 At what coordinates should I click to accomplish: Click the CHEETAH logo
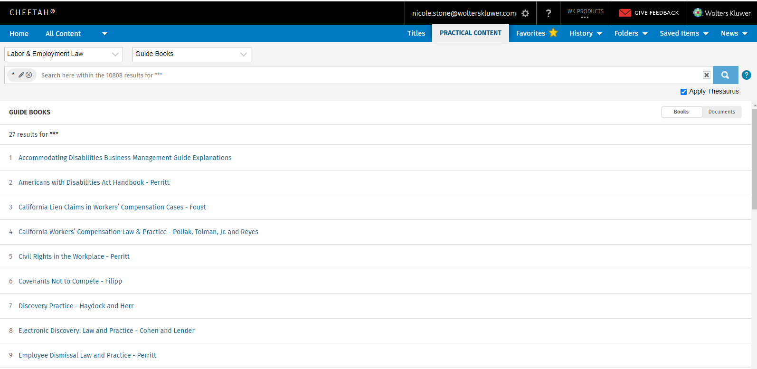[x=32, y=12]
